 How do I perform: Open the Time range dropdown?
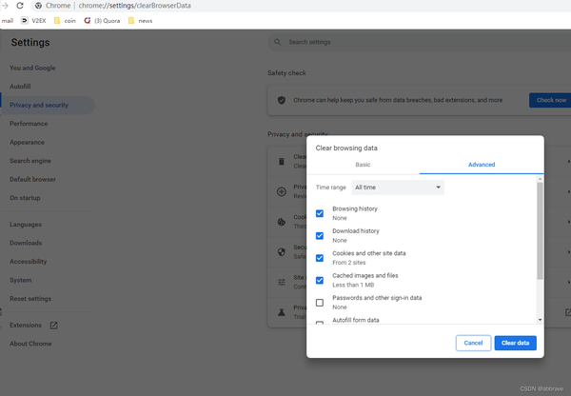click(x=398, y=188)
